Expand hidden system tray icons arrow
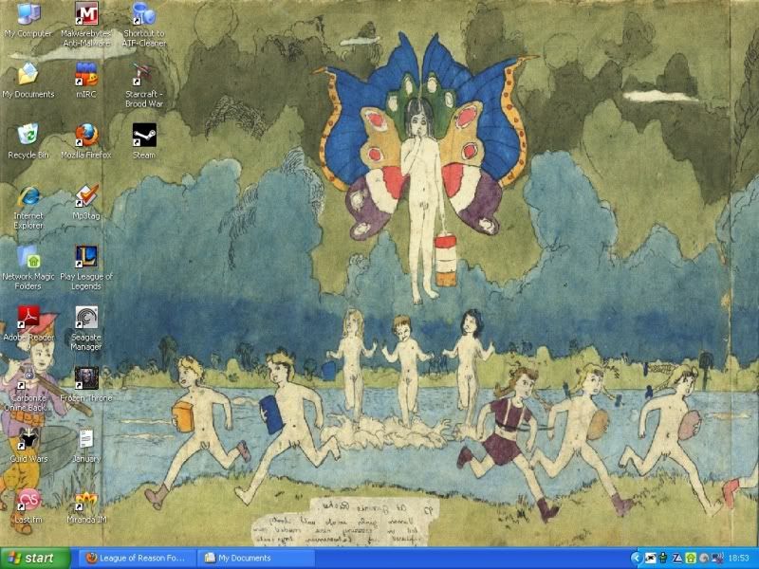The height and width of the screenshot is (569, 759). coord(637,558)
